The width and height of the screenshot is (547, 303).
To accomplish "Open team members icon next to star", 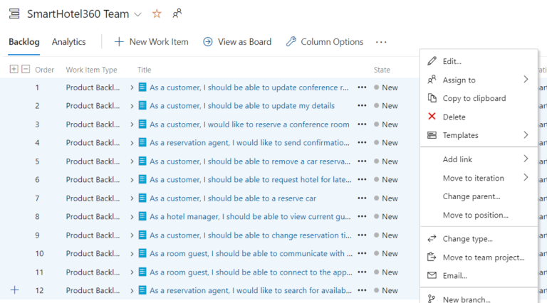I will 177,14.
